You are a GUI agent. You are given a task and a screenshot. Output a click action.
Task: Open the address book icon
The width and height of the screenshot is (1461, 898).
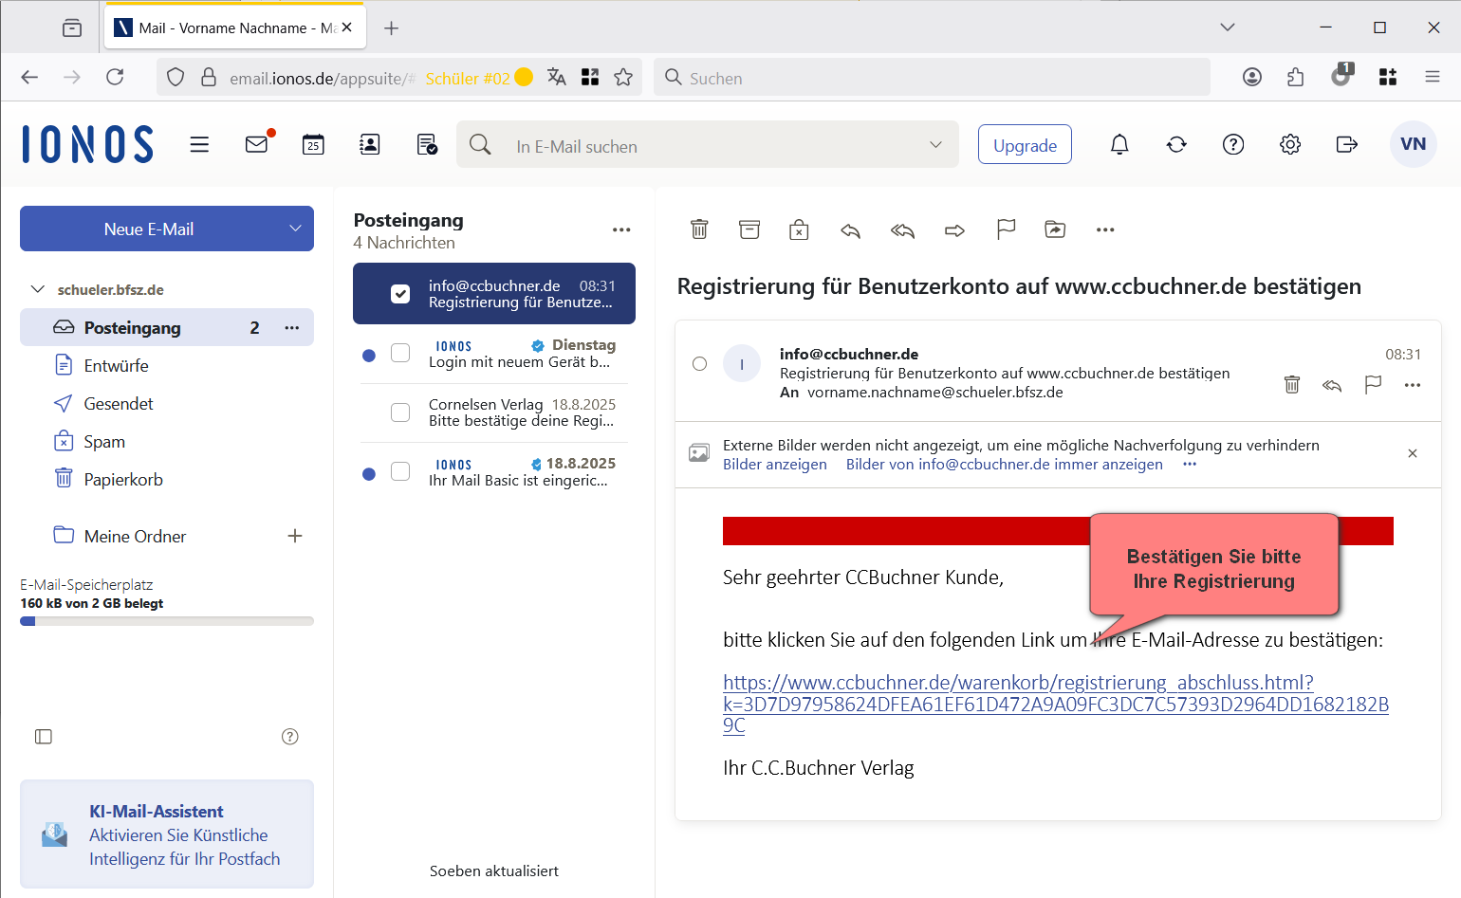point(369,144)
